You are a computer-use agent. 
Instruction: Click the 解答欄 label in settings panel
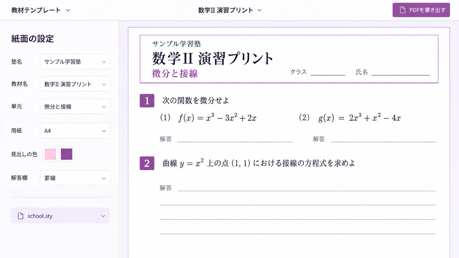(x=19, y=178)
